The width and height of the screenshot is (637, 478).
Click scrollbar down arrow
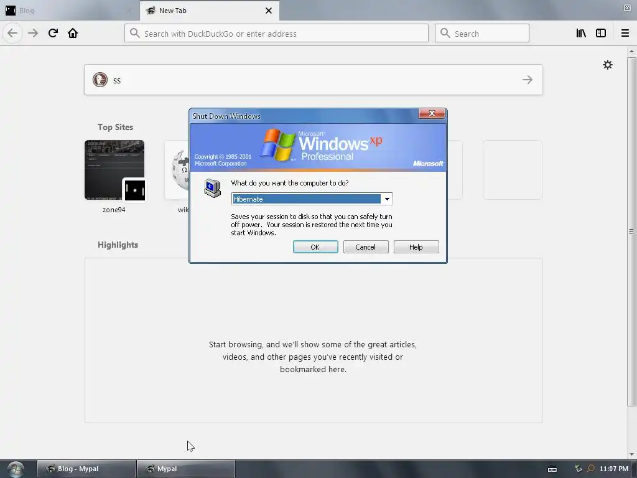tap(631, 454)
